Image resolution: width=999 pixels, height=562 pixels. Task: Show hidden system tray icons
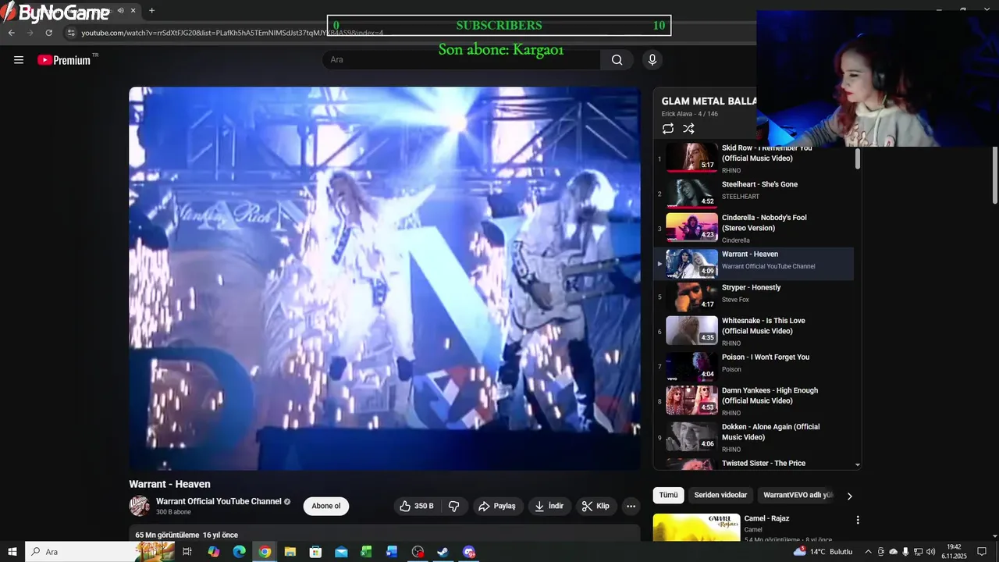868,552
